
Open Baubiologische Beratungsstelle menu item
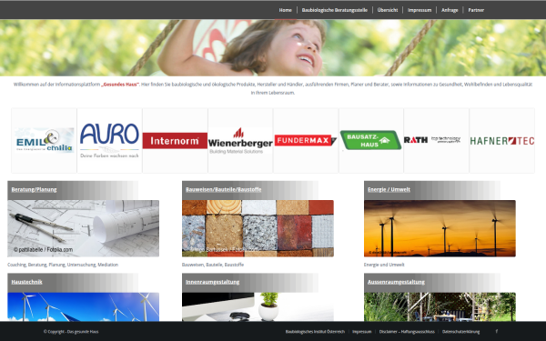(x=334, y=10)
